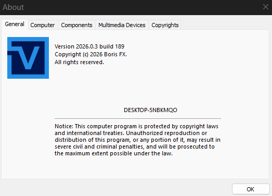This screenshot has height=196, width=272.
Task: Click the line starting and international treaties
Action: (x=131, y=133)
